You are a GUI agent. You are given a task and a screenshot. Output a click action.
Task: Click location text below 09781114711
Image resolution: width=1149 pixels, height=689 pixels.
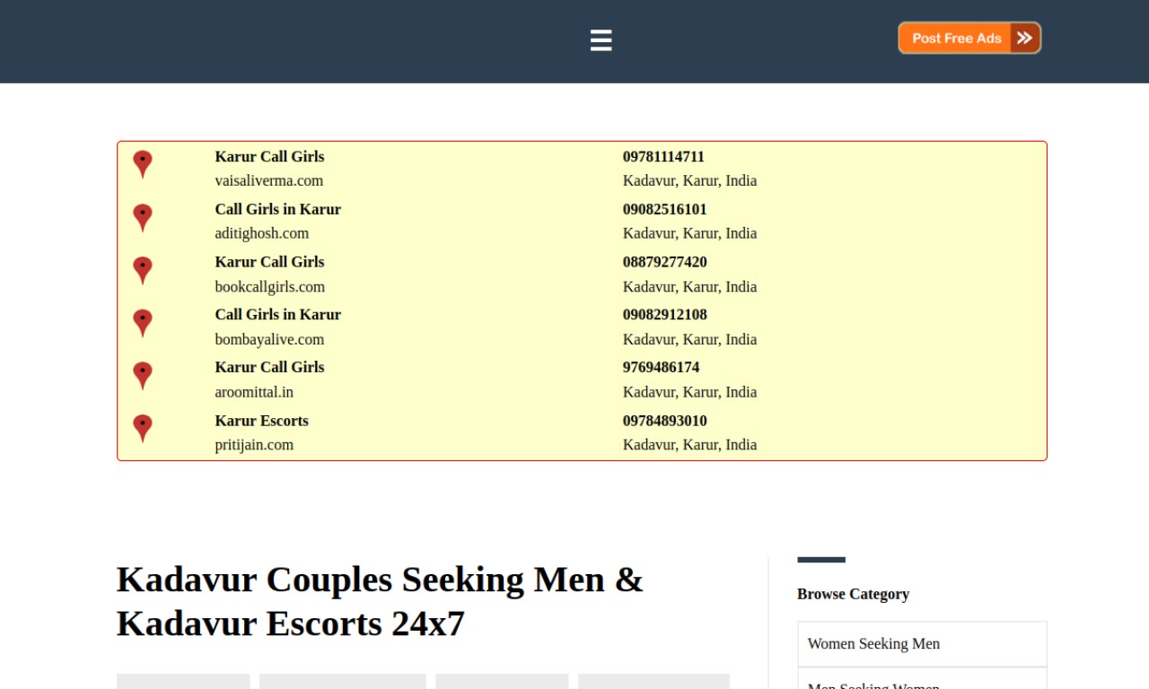(x=690, y=180)
